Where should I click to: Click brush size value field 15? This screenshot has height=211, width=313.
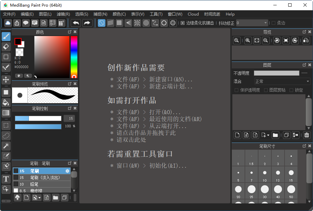pyautogui.click(x=69, y=118)
